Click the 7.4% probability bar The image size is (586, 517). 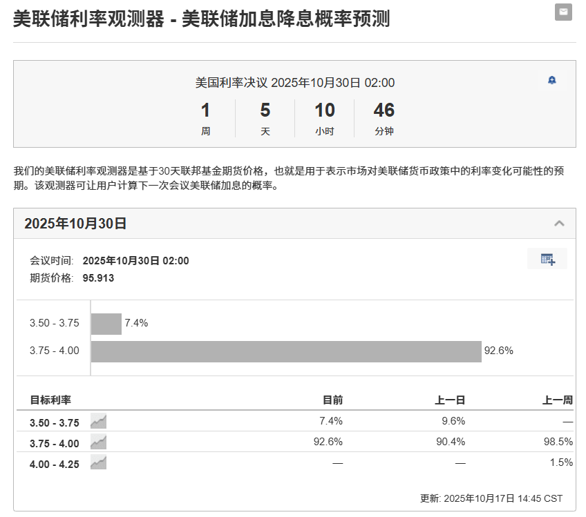(x=106, y=322)
